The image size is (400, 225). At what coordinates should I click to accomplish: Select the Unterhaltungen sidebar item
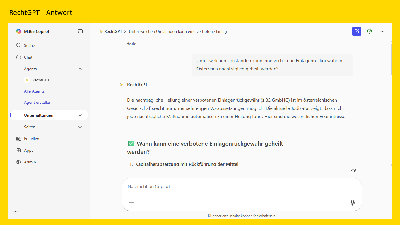[x=49, y=115]
